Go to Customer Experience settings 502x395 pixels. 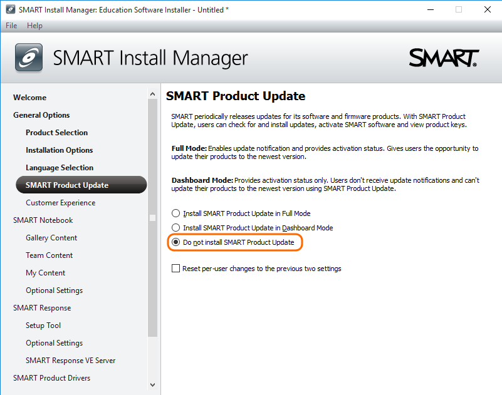click(x=60, y=203)
